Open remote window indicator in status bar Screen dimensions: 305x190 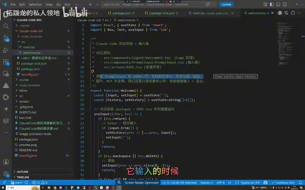pyautogui.click(x=4, y=183)
